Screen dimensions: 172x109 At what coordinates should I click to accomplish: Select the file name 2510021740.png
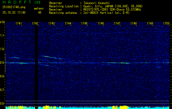pos(14,7)
